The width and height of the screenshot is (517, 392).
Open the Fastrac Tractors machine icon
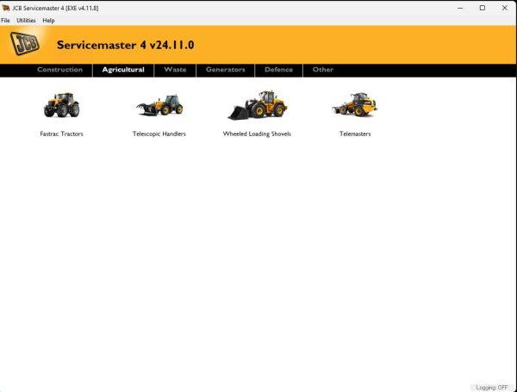pos(61,105)
